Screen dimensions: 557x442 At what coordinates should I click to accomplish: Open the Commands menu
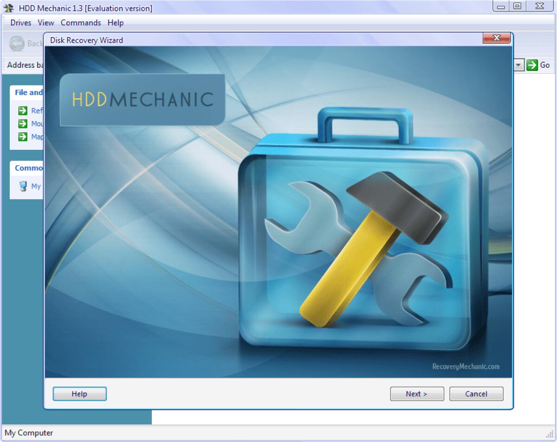[x=80, y=22]
